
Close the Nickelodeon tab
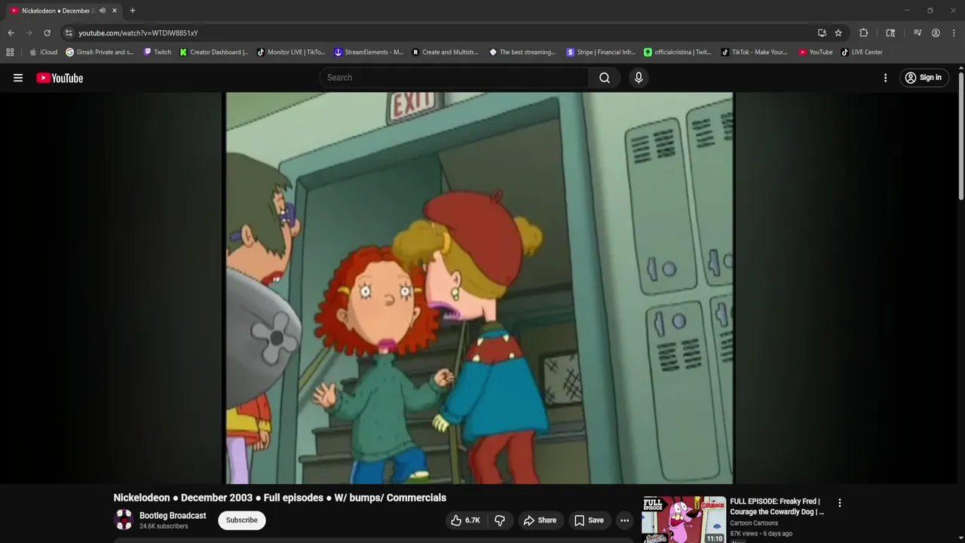[x=115, y=11]
